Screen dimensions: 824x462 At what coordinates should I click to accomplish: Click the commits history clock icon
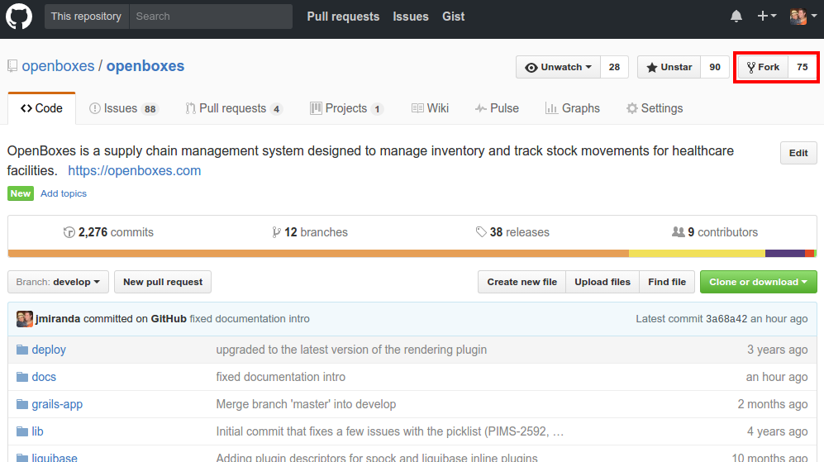(69, 232)
